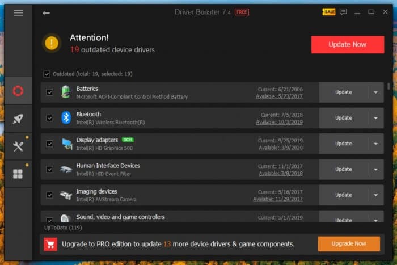This screenshot has width=397, height=265.
Task: Select Intel(R) HD Graphics 500 text
Action: (x=104, y=148)
